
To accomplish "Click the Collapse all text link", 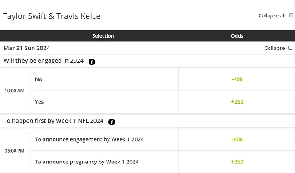I will point(272,15).
